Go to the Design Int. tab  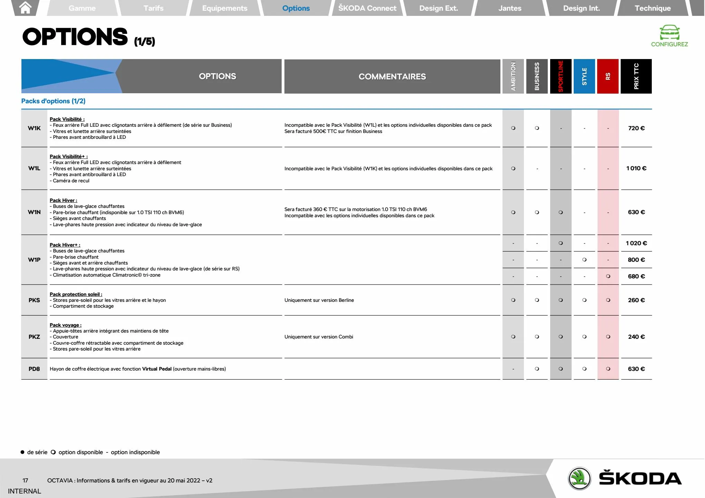pos(581,8)
